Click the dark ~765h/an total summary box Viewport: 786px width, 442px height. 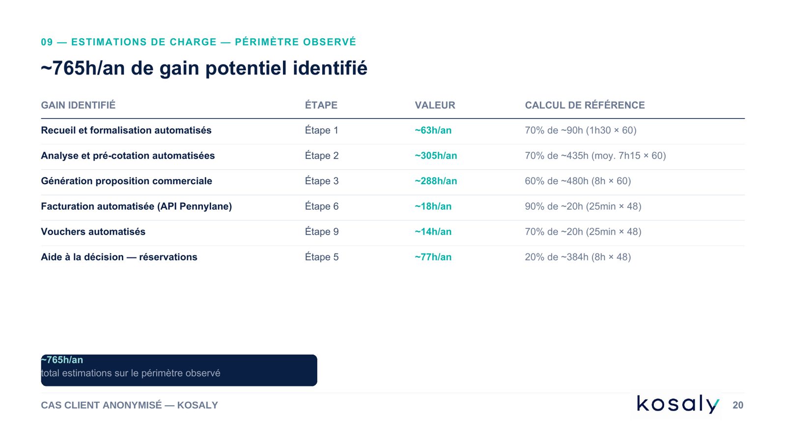click(x=179, y=370)
